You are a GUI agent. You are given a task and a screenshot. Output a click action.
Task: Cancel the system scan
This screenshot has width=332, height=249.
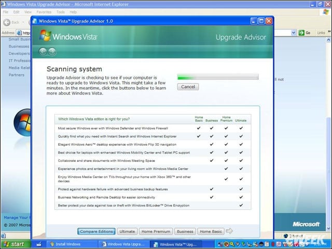(x=188, y=87)
